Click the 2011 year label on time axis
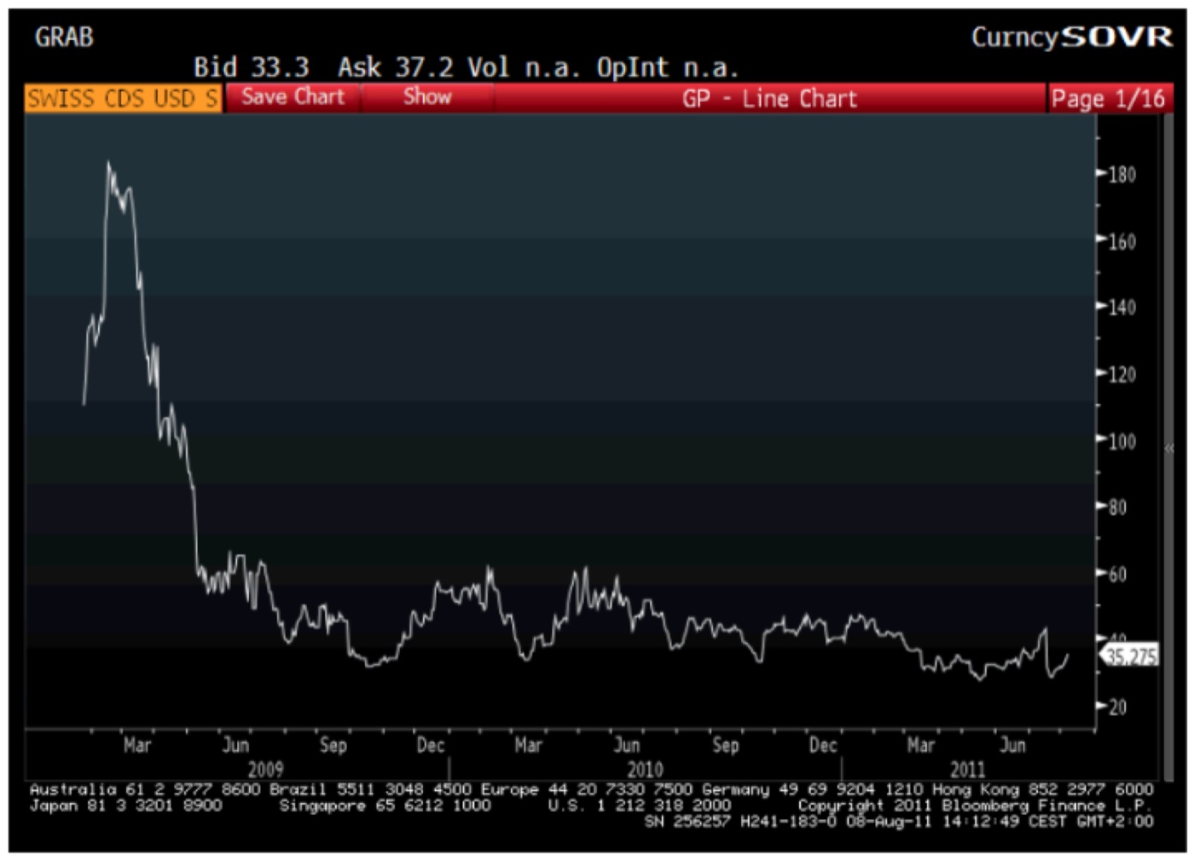The image size is (1194, 861). (967, 768)
